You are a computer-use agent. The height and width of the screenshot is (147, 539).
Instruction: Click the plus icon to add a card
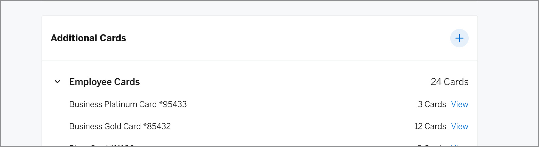(459, 38)
